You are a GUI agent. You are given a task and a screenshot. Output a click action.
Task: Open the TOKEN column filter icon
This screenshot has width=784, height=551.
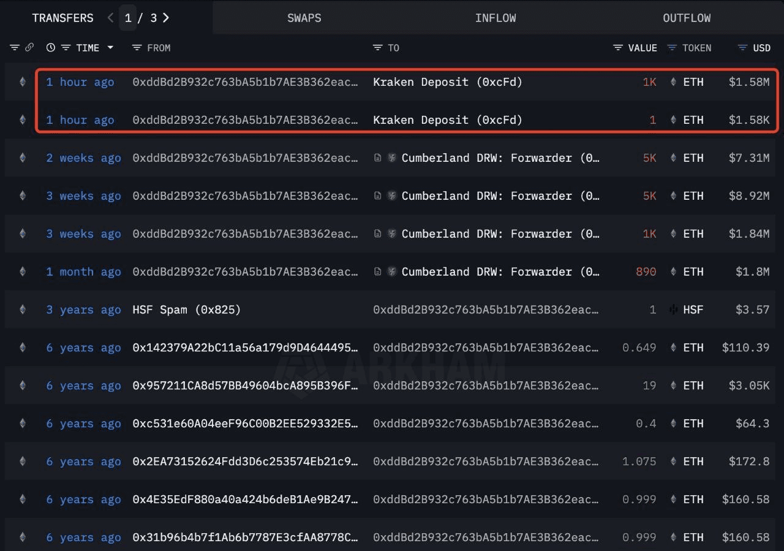click(672, 48)
